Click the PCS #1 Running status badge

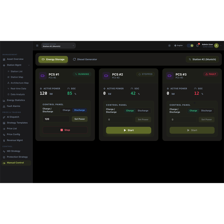tap(82, 74)
